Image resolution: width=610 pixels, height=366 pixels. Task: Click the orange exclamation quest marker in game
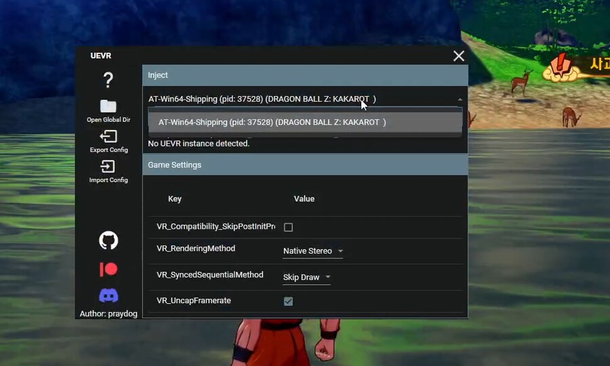click(x=561, y=66)
